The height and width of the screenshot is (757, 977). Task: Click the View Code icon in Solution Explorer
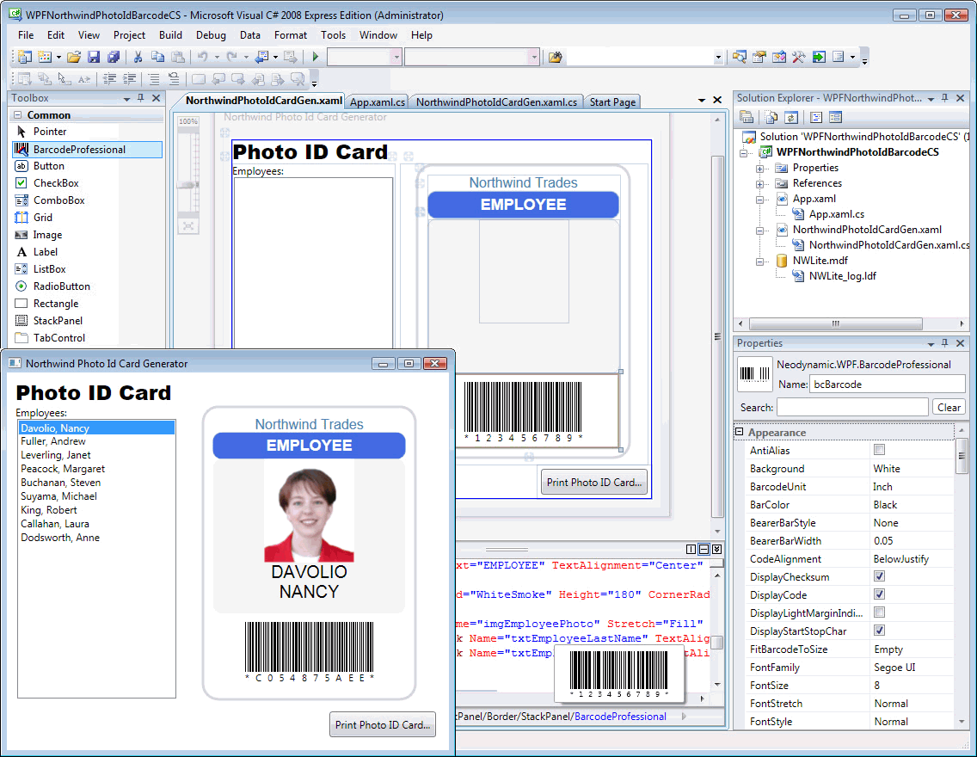(x=816, y=117)
